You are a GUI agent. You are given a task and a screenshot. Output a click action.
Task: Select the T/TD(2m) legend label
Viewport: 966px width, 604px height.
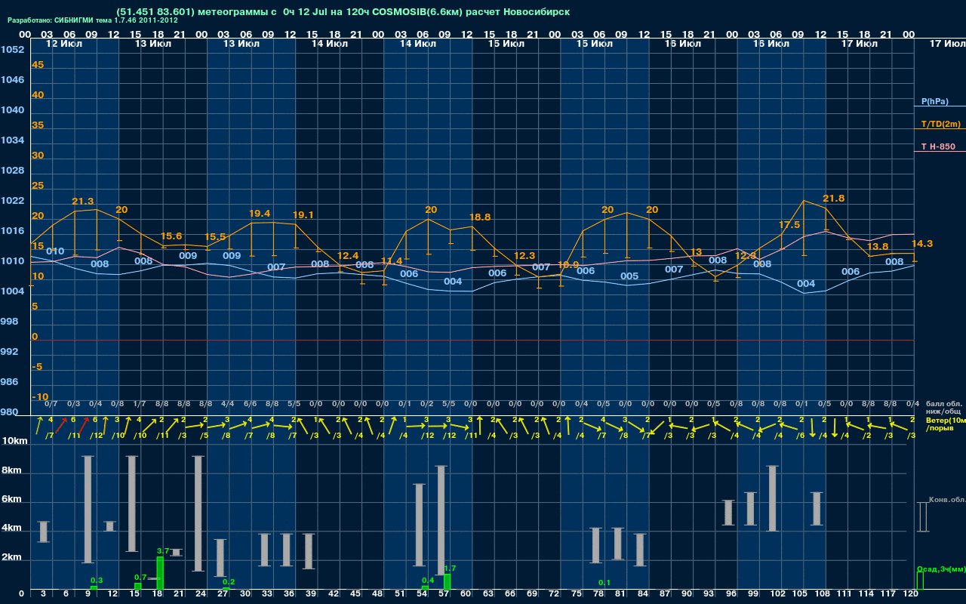tap(941, 124)
